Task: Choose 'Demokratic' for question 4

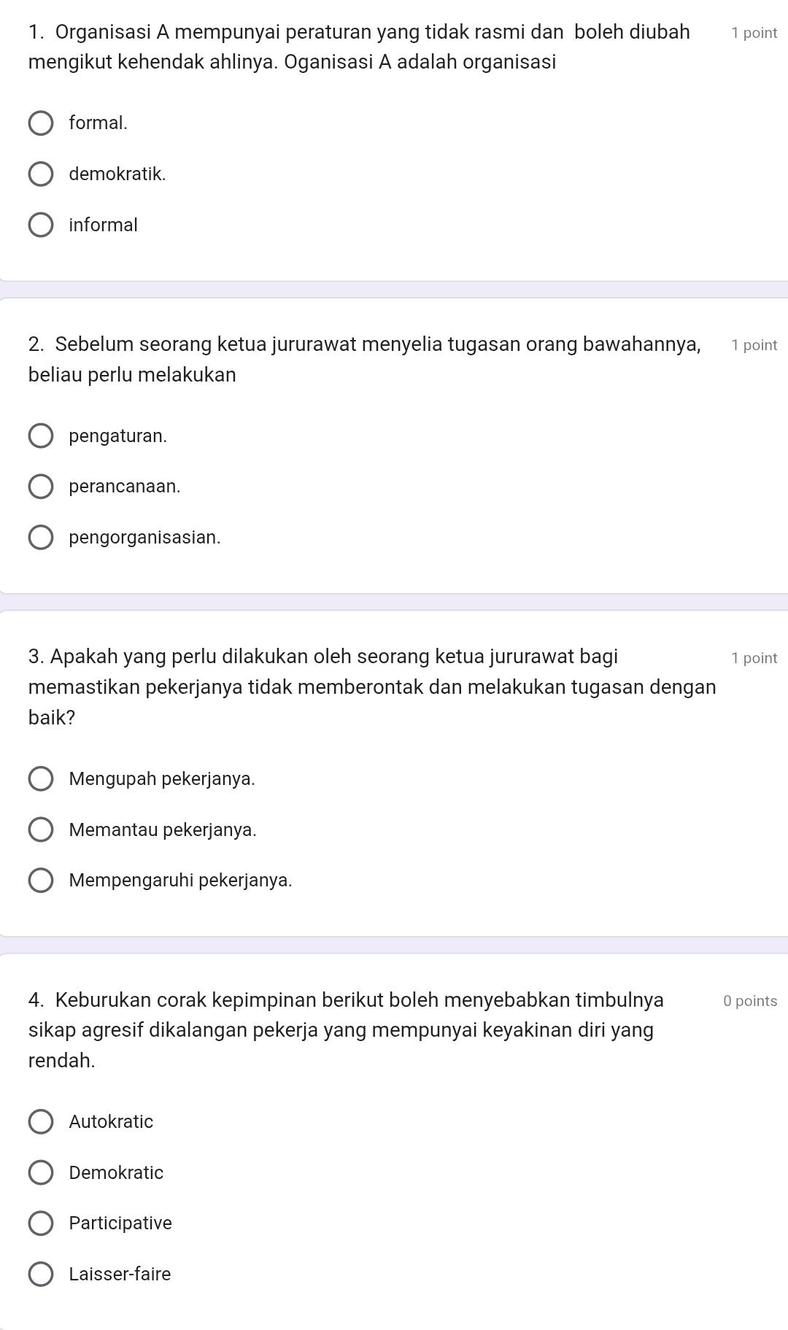Action: coord(41,1173)
